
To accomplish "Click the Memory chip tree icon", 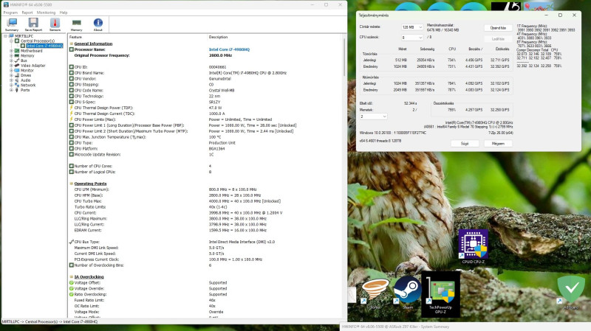I will (x=16, y=55).
